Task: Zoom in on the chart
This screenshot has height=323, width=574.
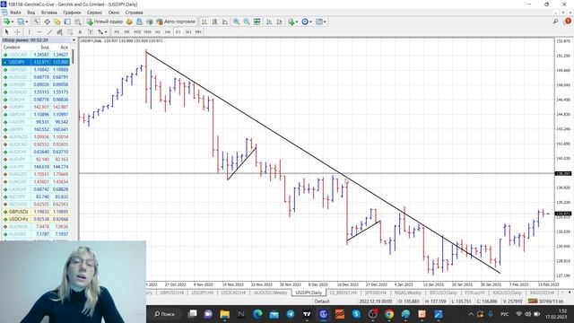Action: [x=237, y=22]
